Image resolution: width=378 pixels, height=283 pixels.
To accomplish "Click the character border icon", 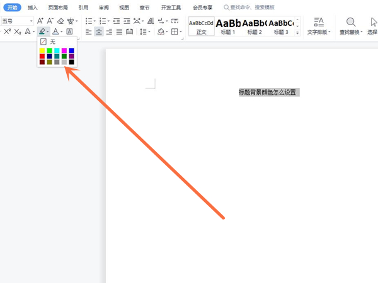I will [x=69, y=31].
